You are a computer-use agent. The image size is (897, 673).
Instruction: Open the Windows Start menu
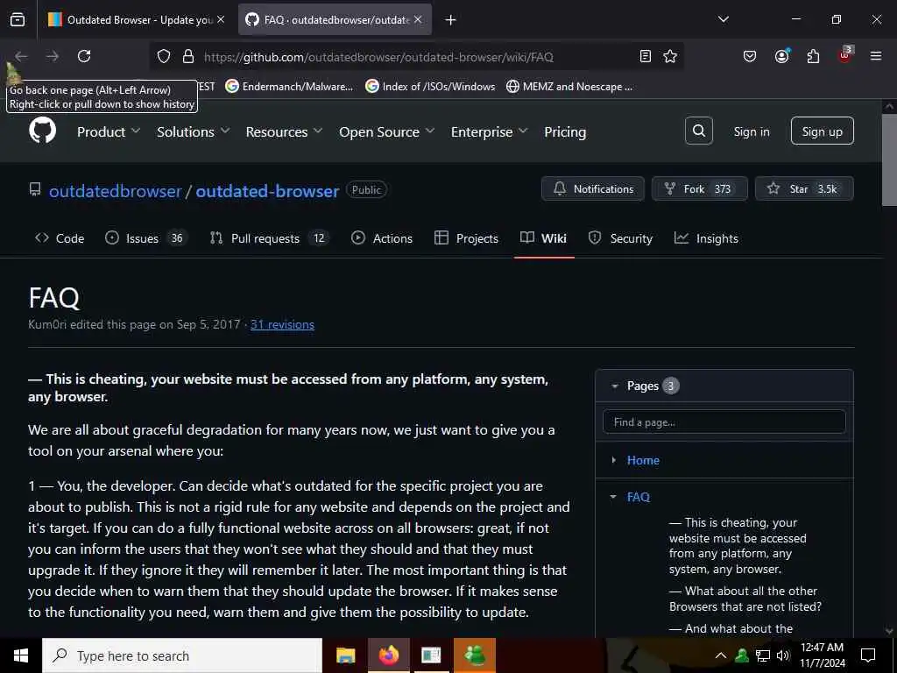[21, 655]
